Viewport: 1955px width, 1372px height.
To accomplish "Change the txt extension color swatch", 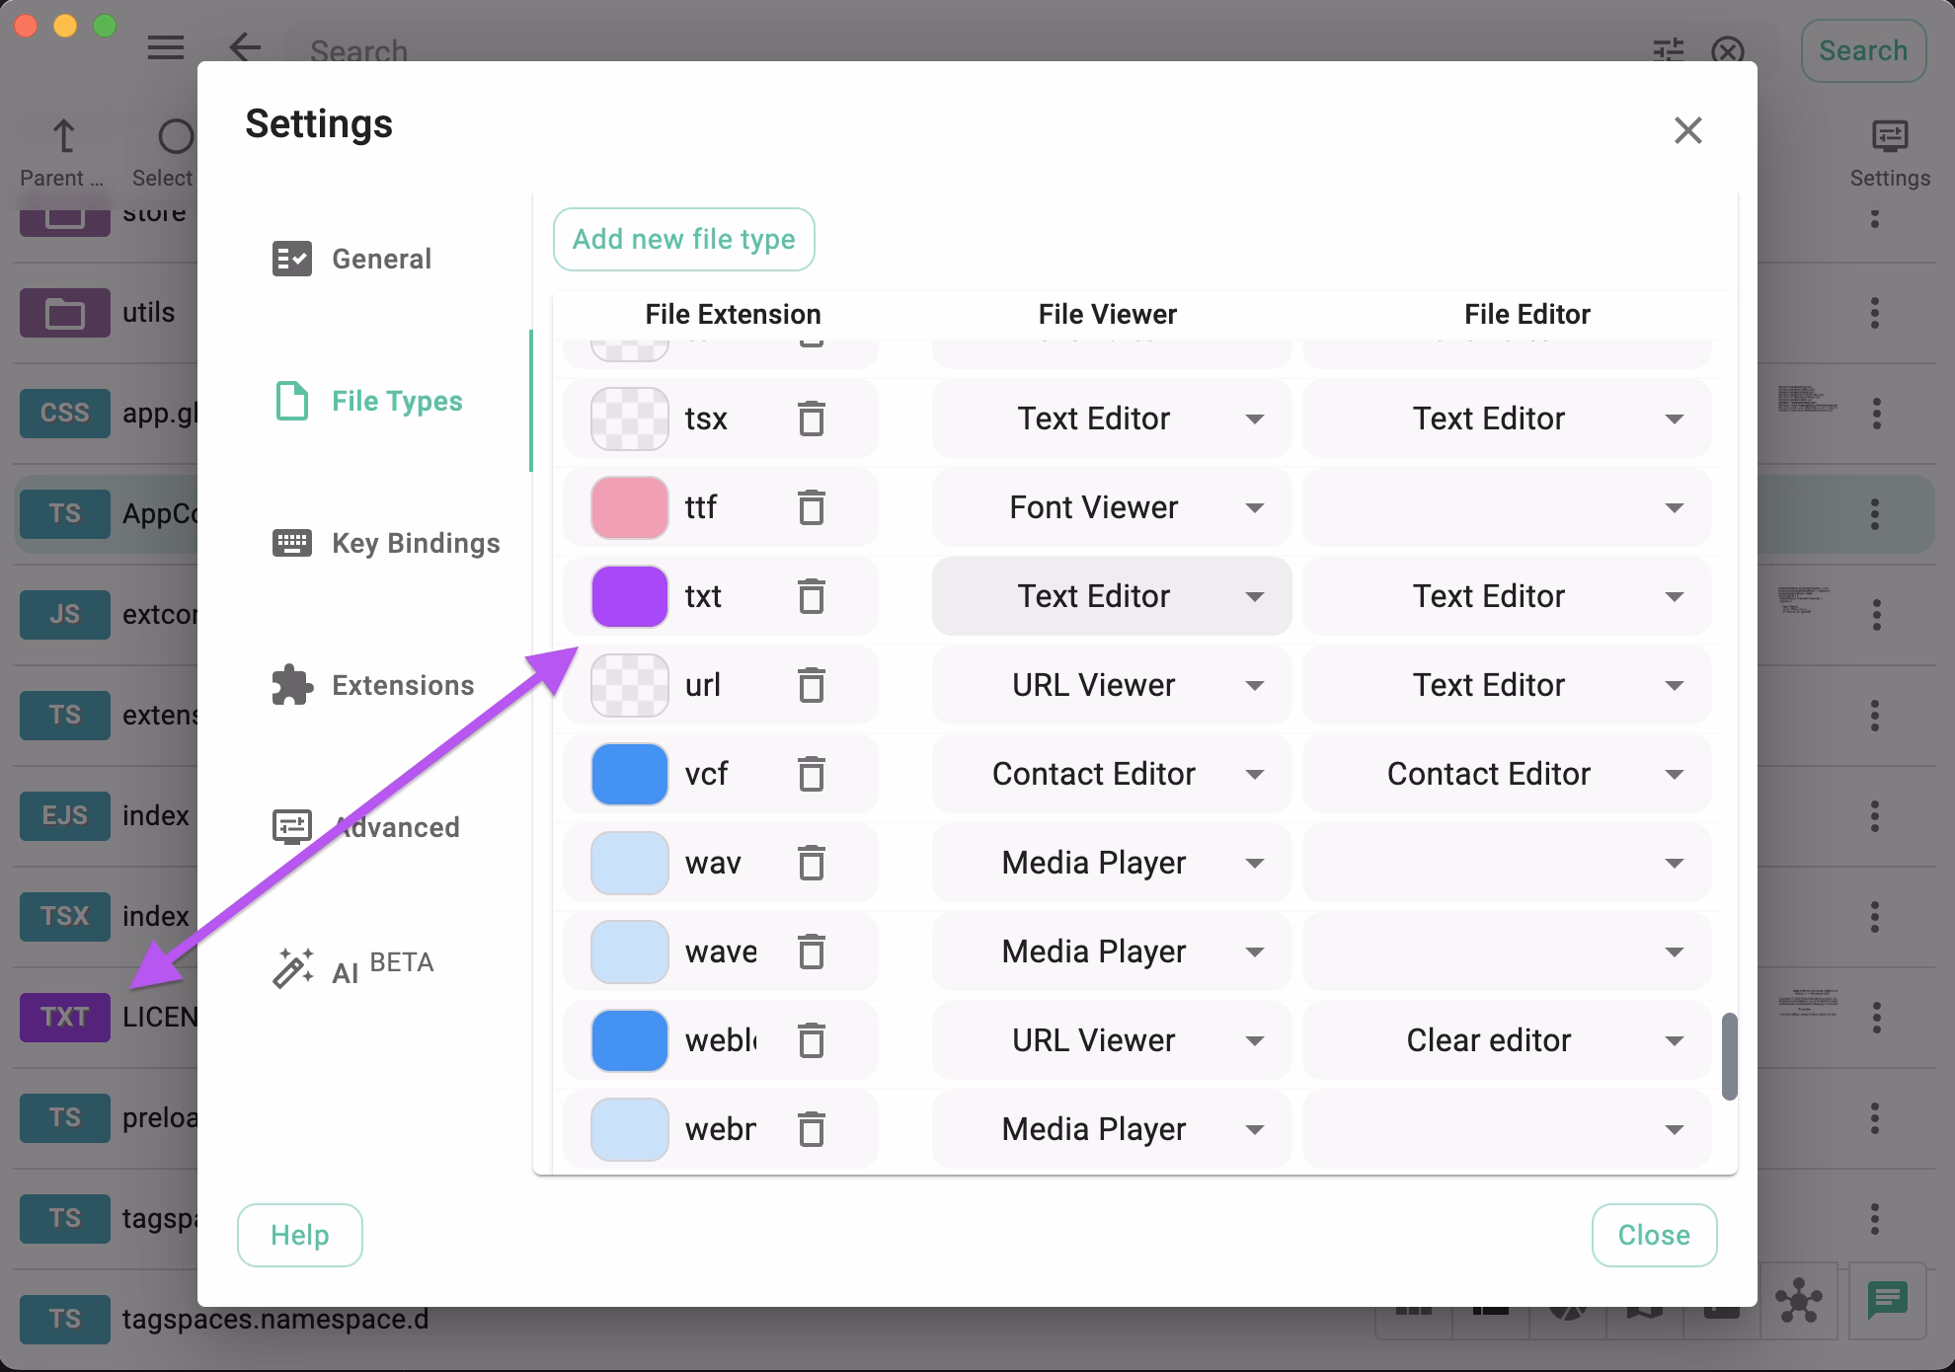I will tap(629, 596).
